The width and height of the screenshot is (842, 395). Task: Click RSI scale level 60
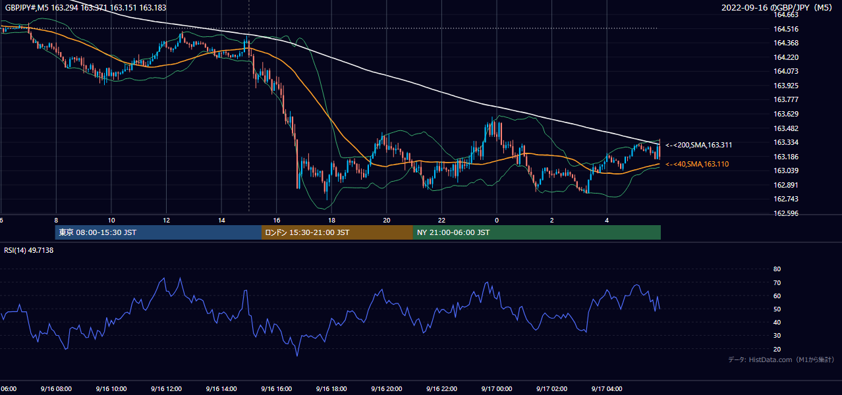(x=777, y=296)
